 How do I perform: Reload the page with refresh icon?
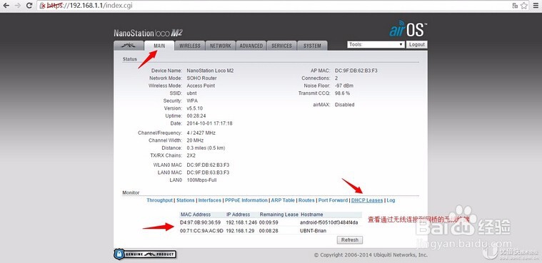[x=29, y=6]
